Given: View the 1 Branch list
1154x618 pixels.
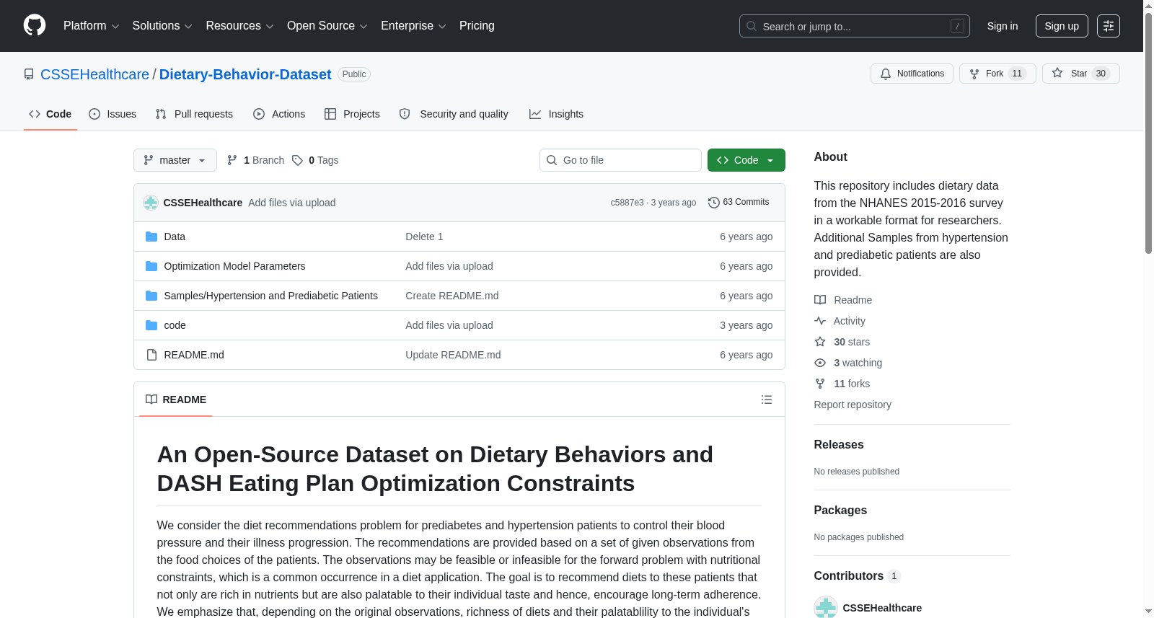Looking at the screenshot, I should click(255, 160).
